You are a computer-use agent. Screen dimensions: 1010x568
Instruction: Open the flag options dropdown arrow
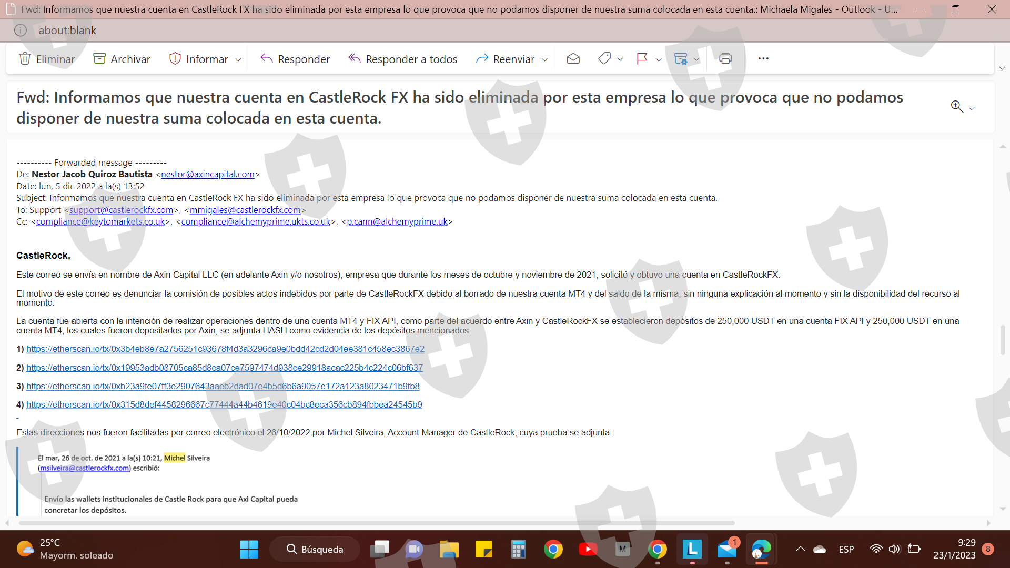coord(659,59)
